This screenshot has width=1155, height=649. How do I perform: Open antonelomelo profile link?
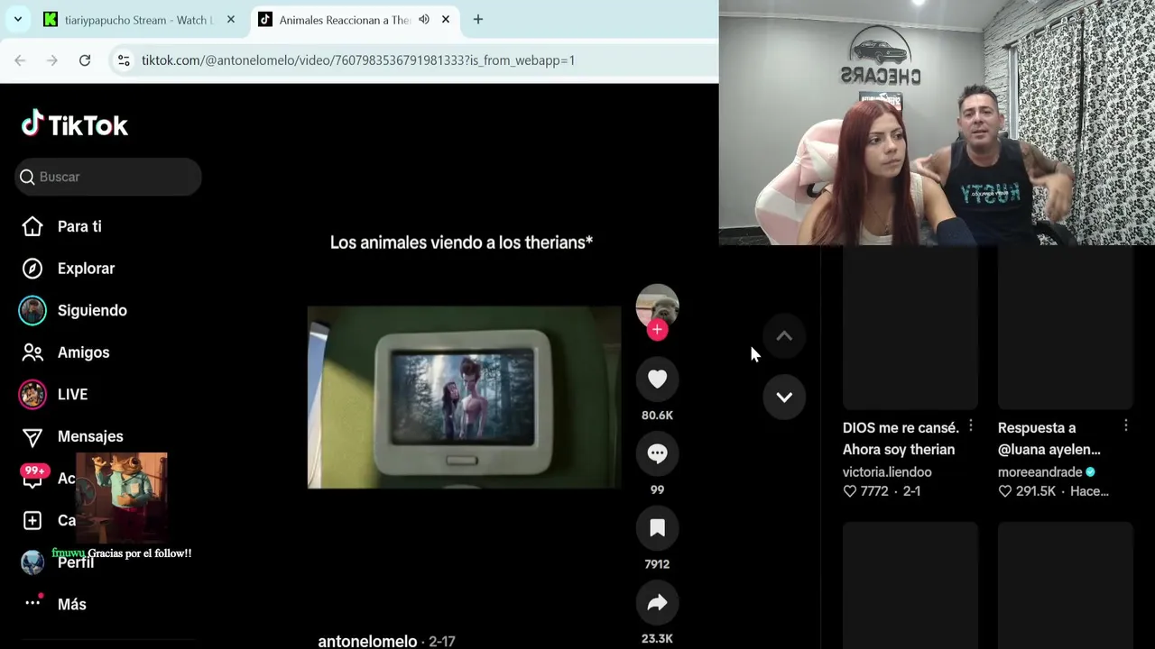pyautogui.click(x=367, y=641)
